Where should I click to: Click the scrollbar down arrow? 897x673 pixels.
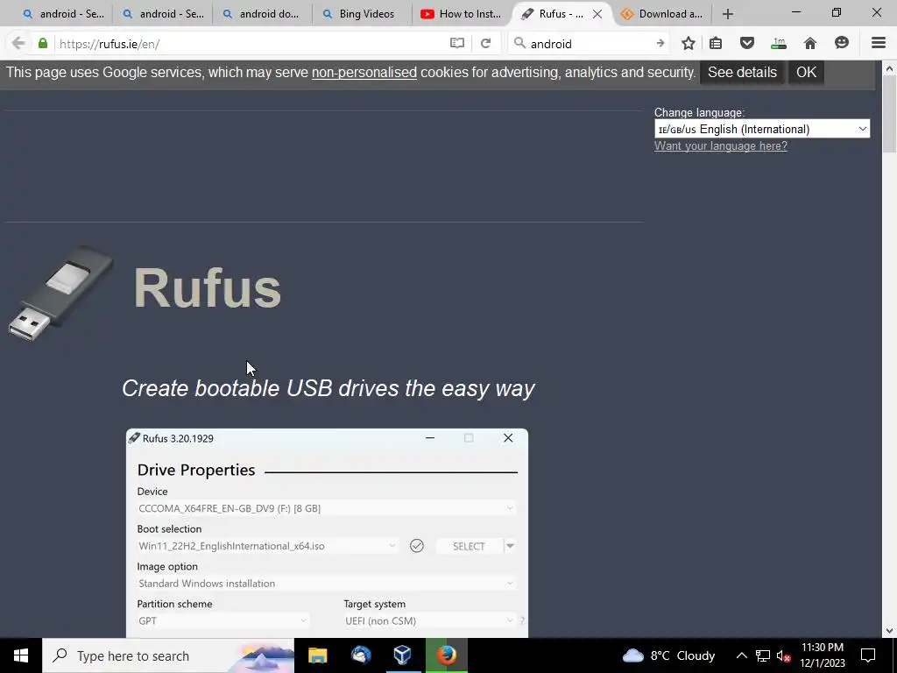coord(889,631)
